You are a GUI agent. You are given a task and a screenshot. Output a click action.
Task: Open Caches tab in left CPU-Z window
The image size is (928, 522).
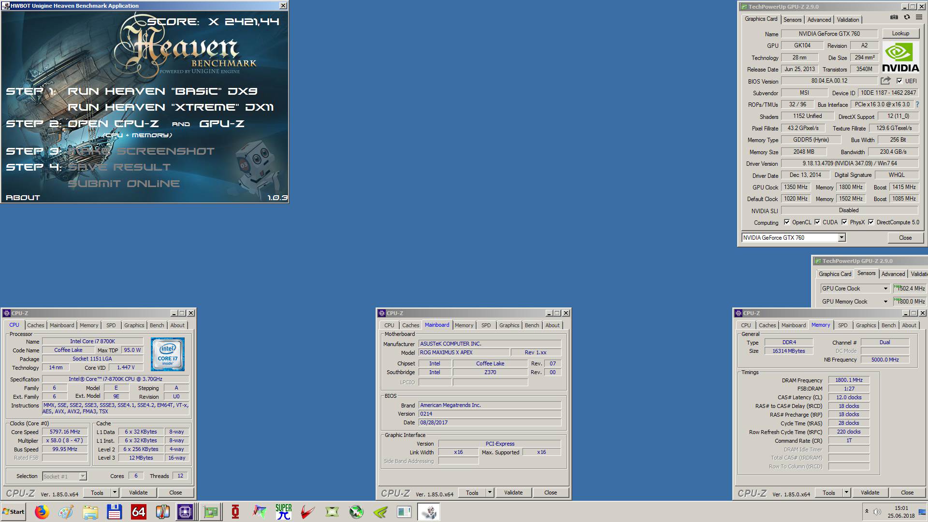tap(35, 325)
